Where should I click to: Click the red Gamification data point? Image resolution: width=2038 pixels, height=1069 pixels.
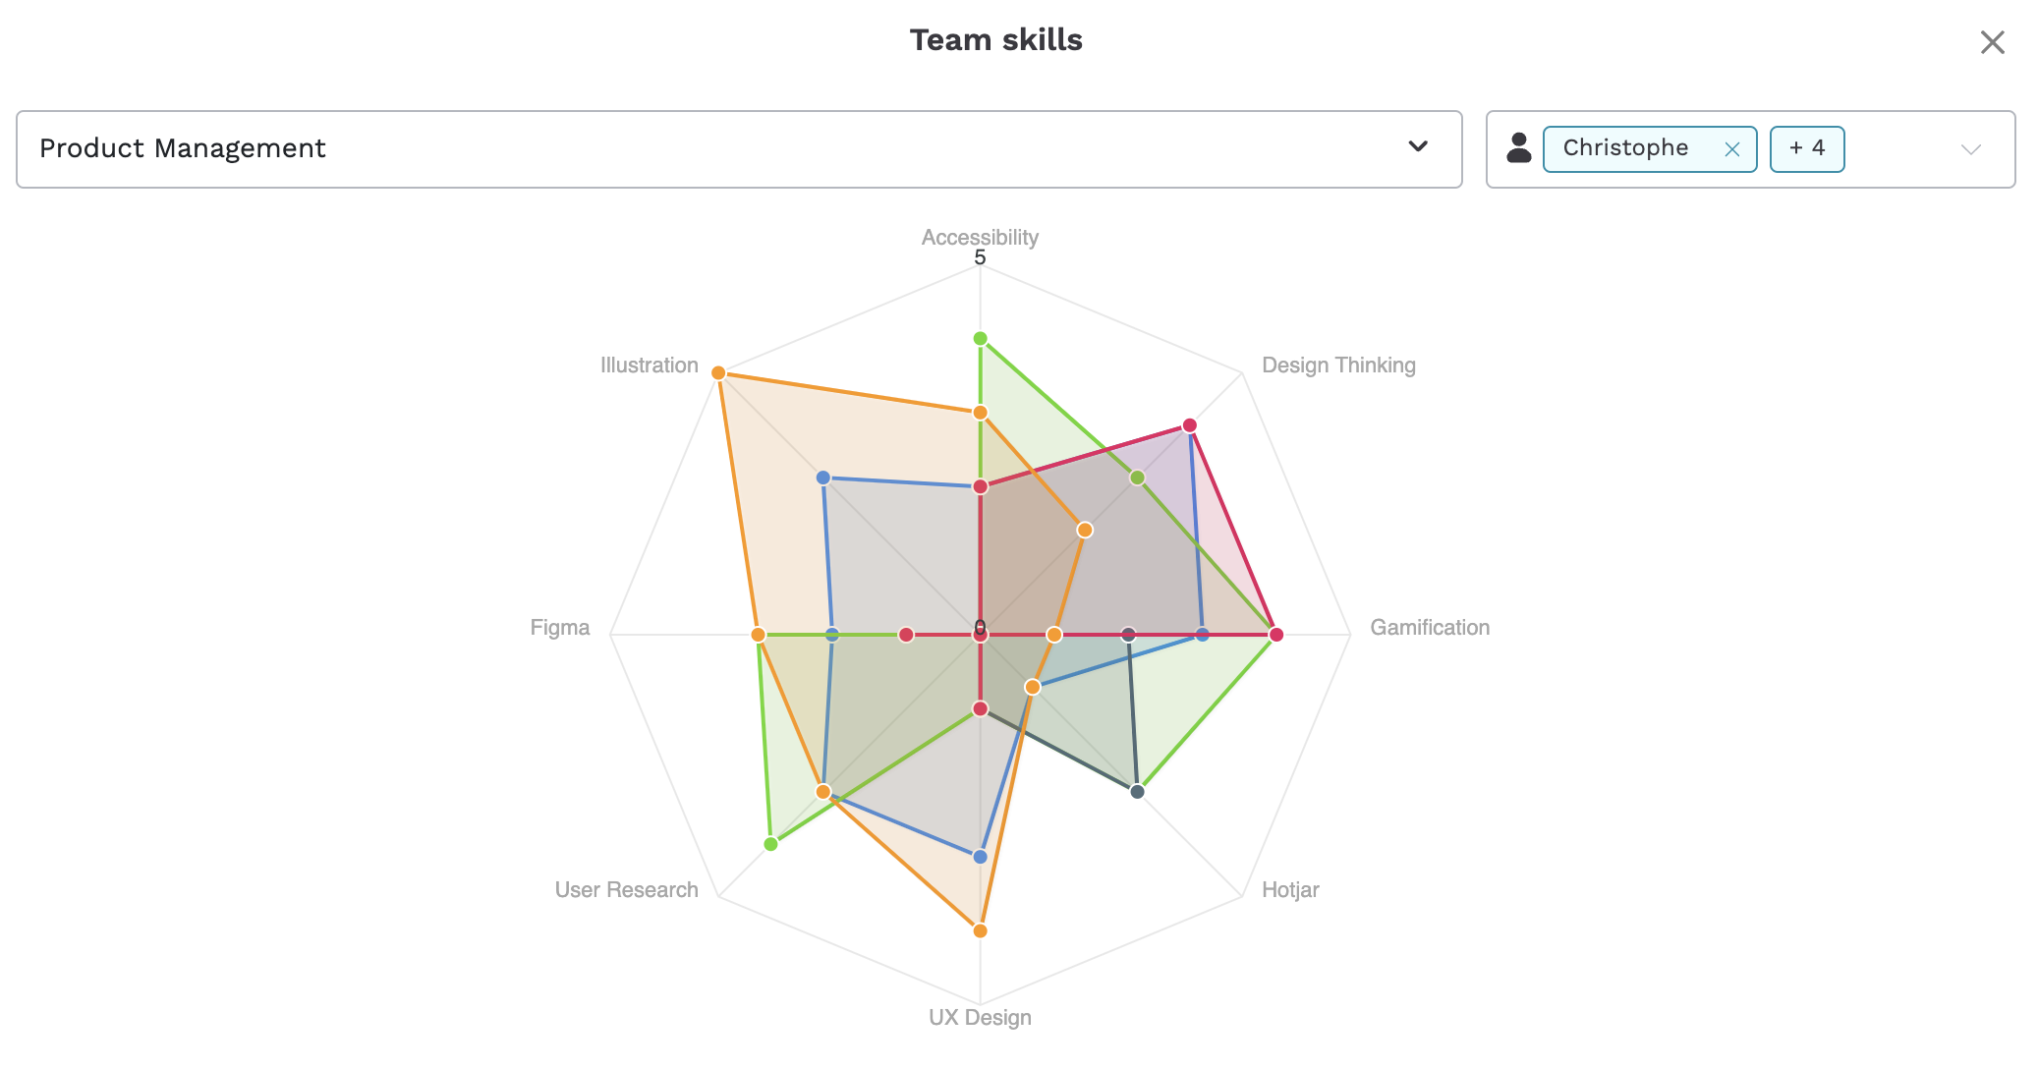click(1276, 635)
